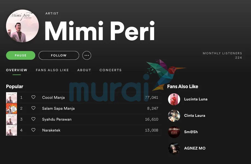Select the Naraketek track title

[51, 130]
